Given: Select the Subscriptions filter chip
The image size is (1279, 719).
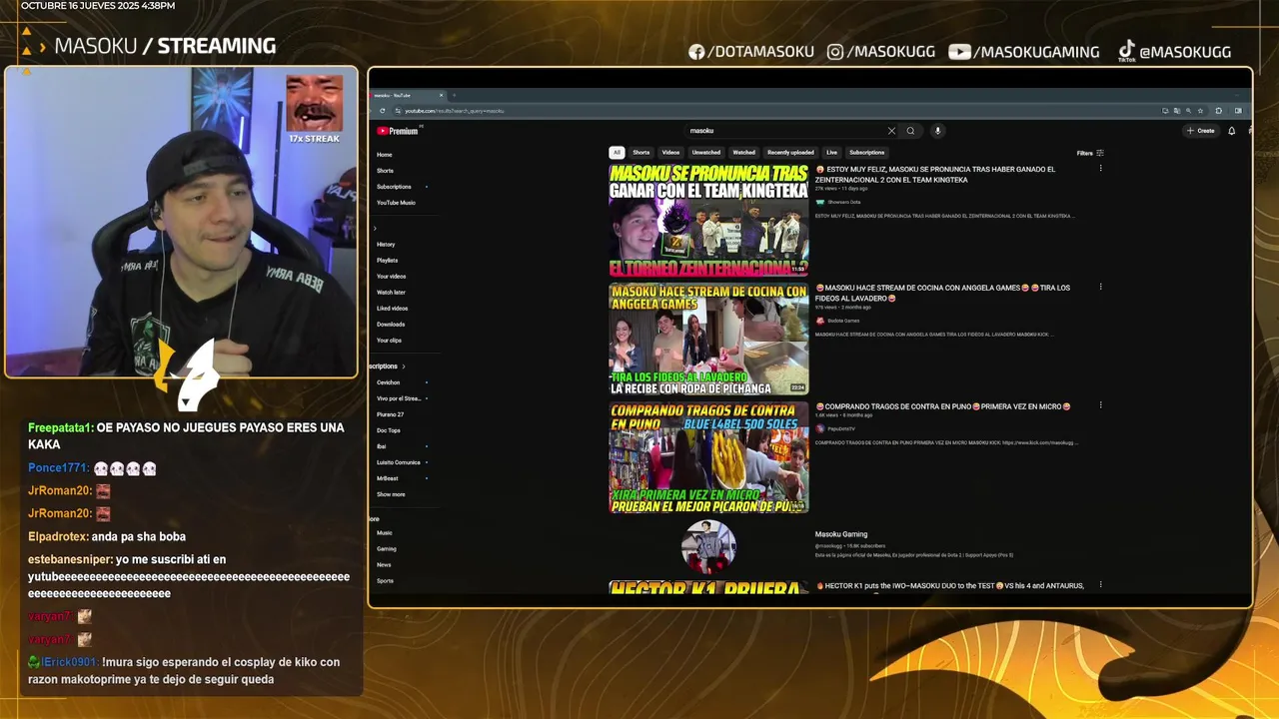Looking at the screenshot, I should [867, 153].
